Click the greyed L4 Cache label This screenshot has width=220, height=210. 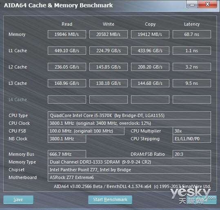(18, 99)
